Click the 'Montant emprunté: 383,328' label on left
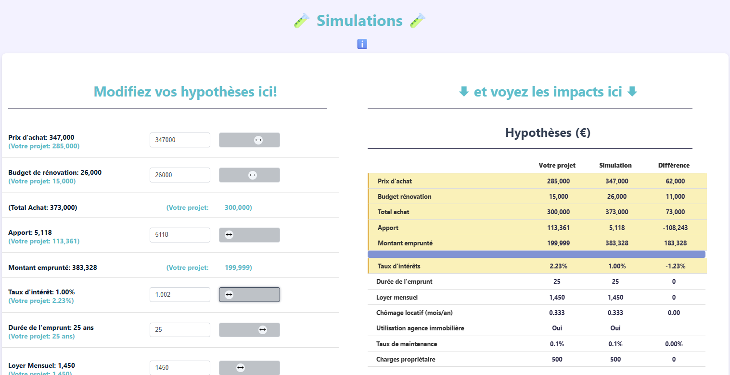730x375 pixels. pos(52,267)
